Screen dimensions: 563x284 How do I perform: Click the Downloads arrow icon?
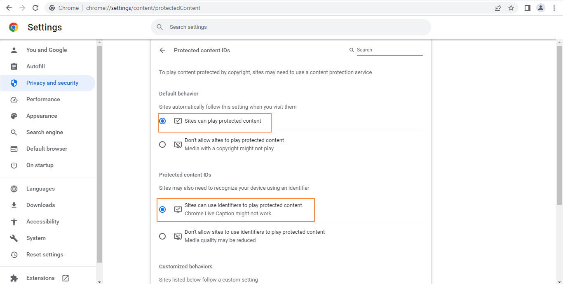pos(14,205)
